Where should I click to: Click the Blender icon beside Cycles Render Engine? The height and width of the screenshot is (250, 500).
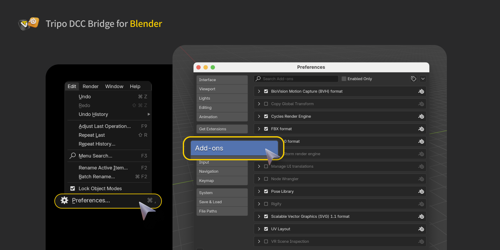coord(421,116)
